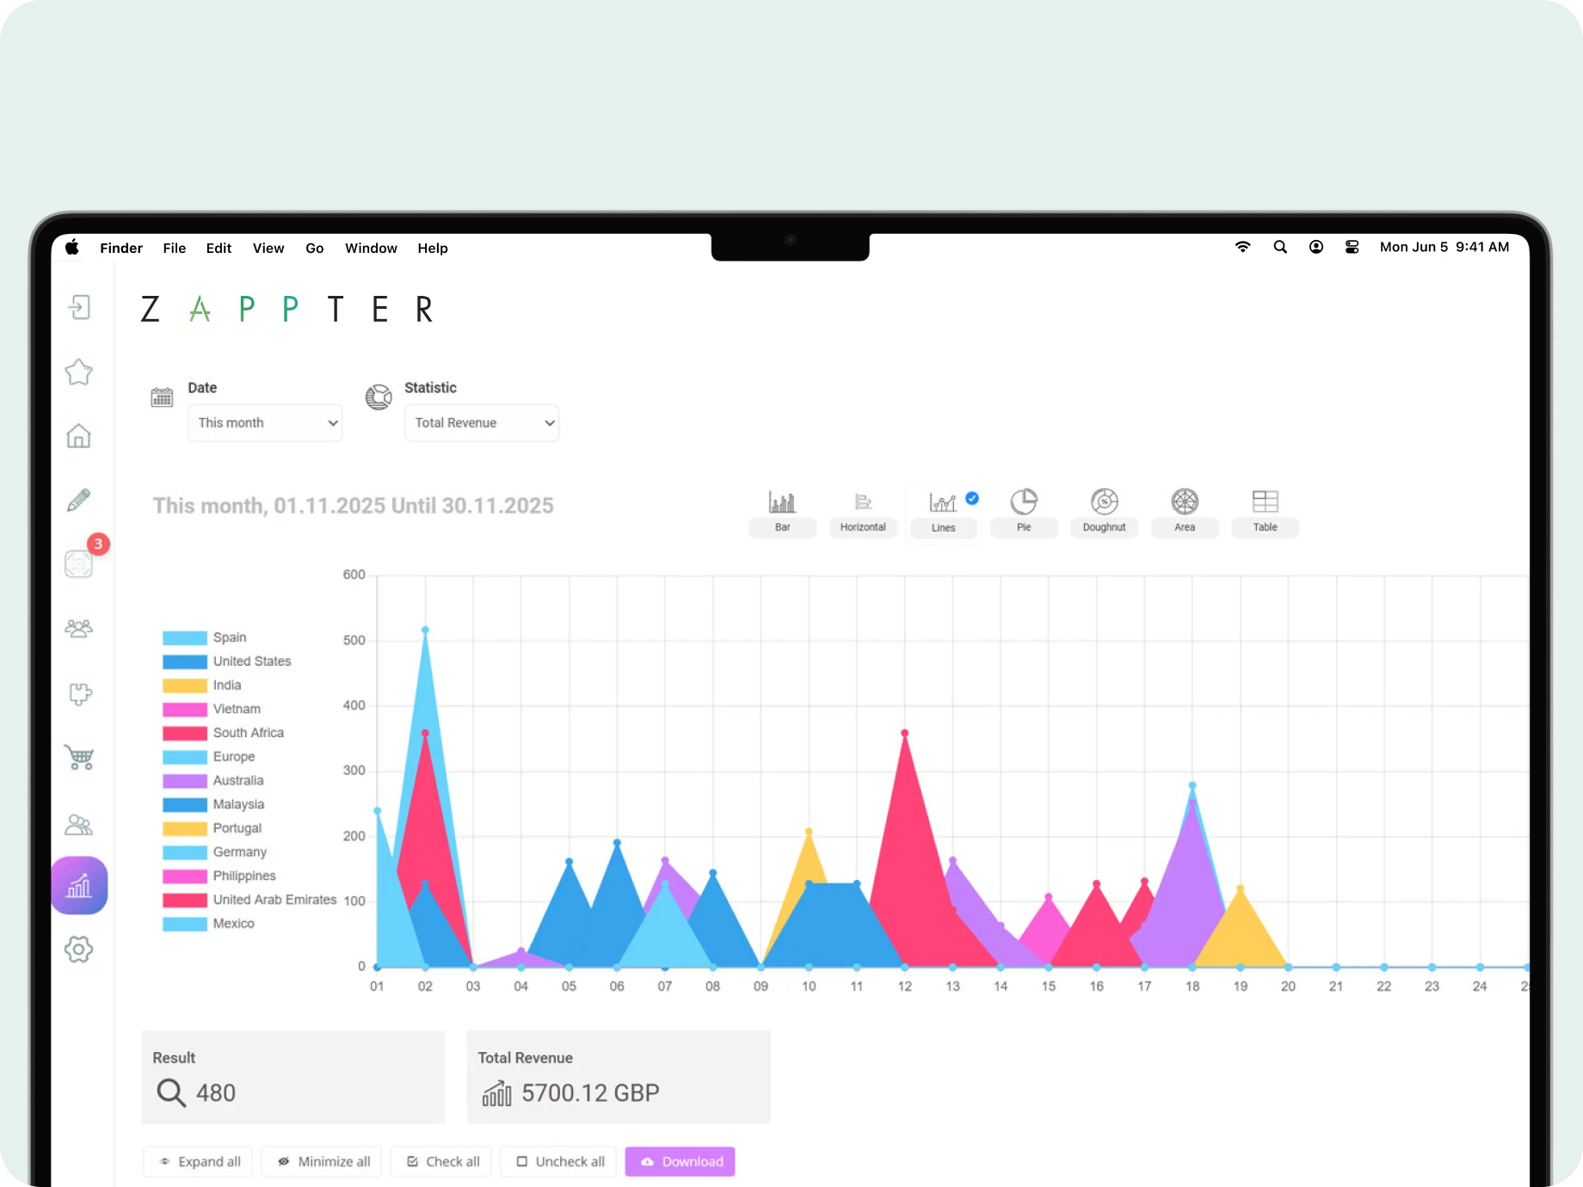Choose the Table view option
1583x1187 pixels.
pos(1265,511)
